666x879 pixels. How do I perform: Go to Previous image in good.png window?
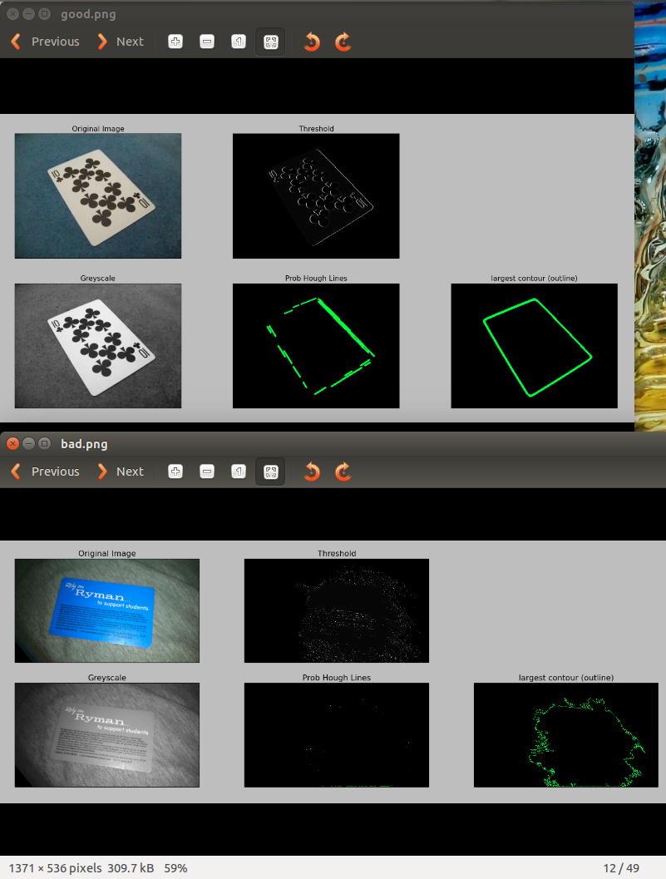click(46, 42)
